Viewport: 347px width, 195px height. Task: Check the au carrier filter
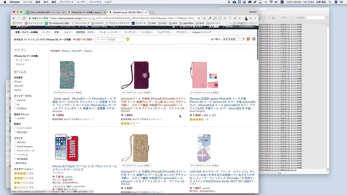pyautogui.click(x=15, y=104)
